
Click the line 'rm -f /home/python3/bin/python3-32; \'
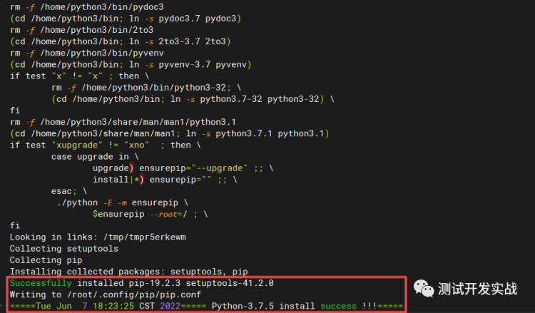tap(146, 88)
